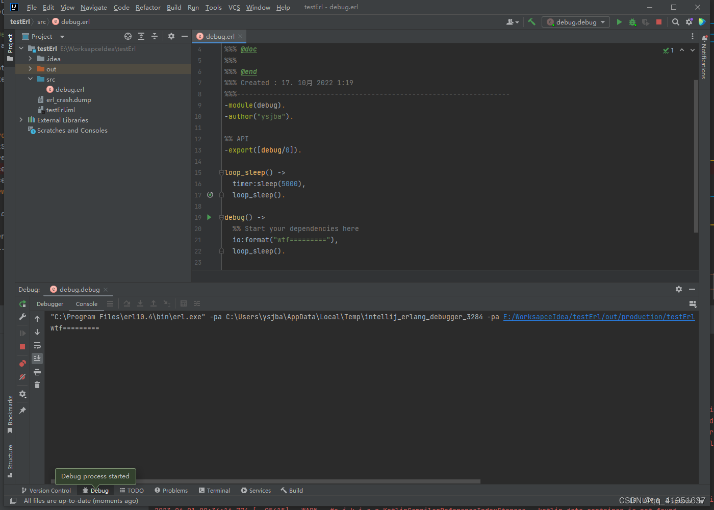Enable scroll to the end in console
The height and width of the screenshot is (510, 714).
(x=37, y=358)
